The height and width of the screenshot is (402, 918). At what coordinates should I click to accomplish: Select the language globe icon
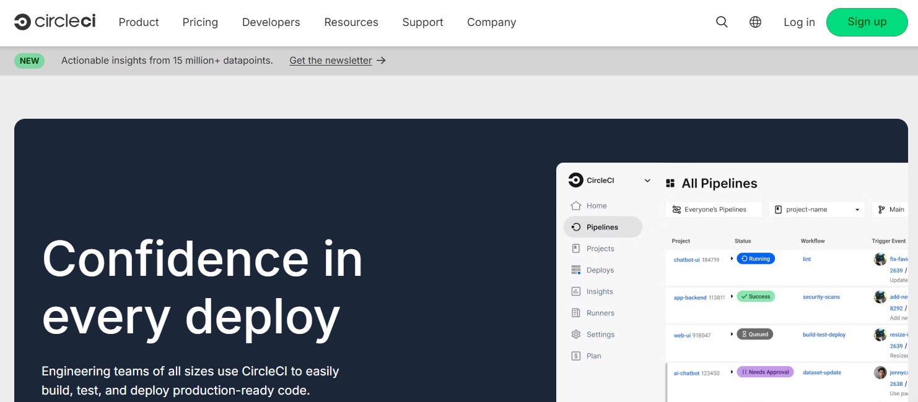pyautogui.click(x=755, y=22)
